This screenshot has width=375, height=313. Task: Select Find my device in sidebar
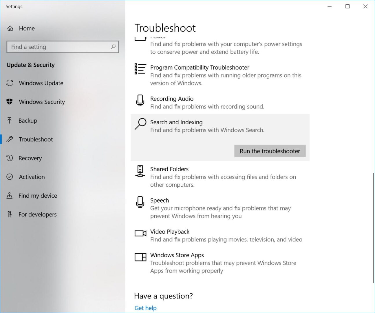pos(38,196)
